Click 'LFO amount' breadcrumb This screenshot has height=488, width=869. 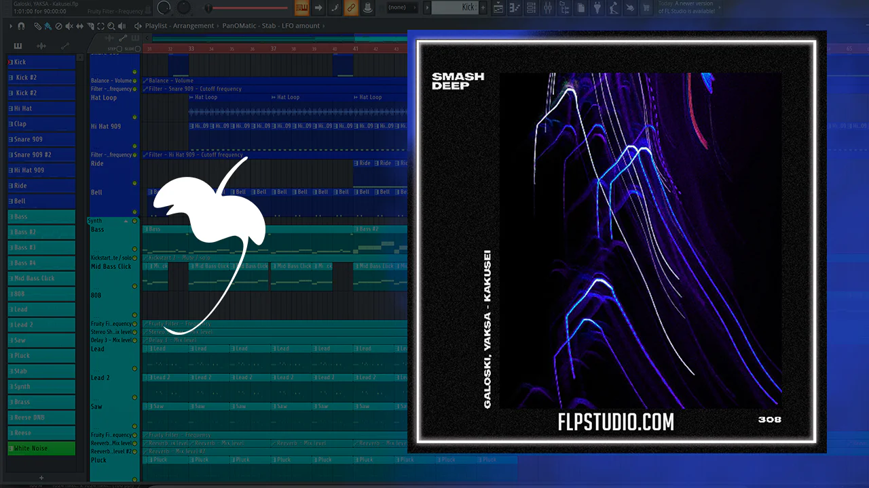[300, 26]
